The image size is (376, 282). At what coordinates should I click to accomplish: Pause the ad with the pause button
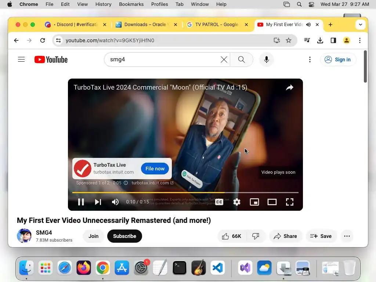tap(81, 202)
